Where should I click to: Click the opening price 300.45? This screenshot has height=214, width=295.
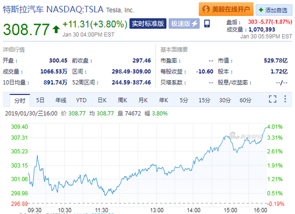coord(58,61)
